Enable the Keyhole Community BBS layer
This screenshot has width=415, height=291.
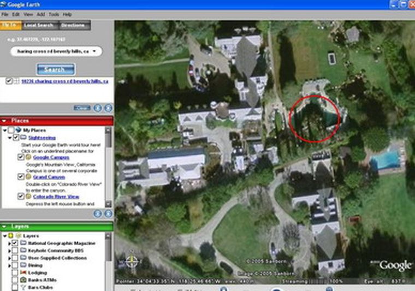15,250
